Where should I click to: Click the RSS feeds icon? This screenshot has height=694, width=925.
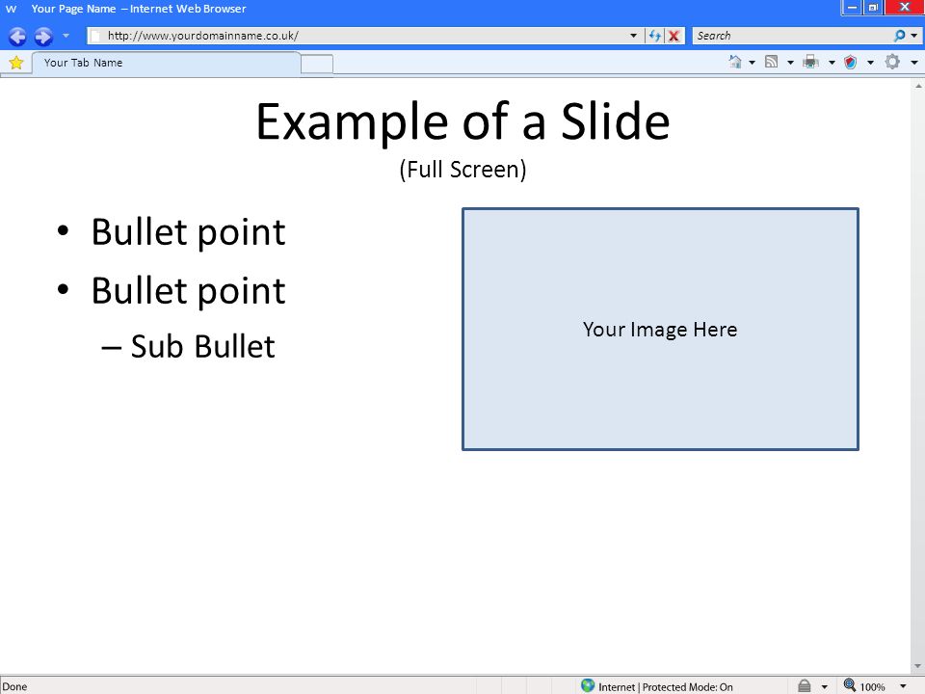click(x=771, y=62)
